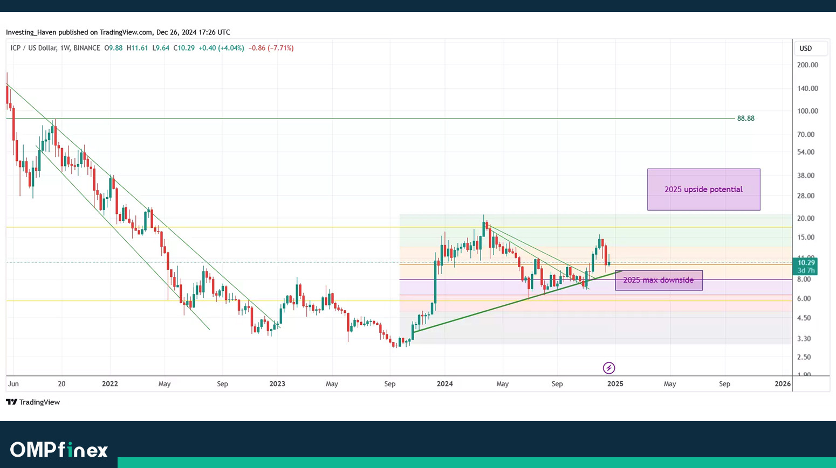The height and width of the screenshot is (468, 836).
Task: Click the 1W interval in the chart legend
Action: tap(65, 48)
